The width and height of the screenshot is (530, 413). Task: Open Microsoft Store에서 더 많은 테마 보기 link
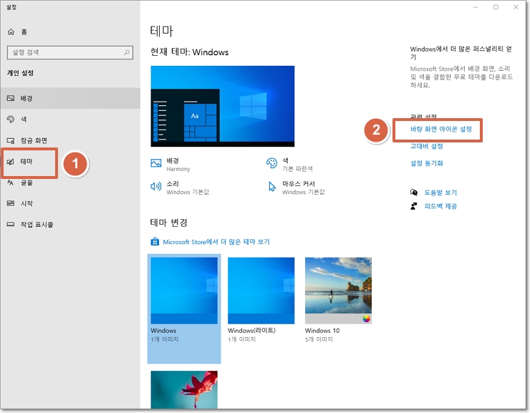click(x=216, y=242)
